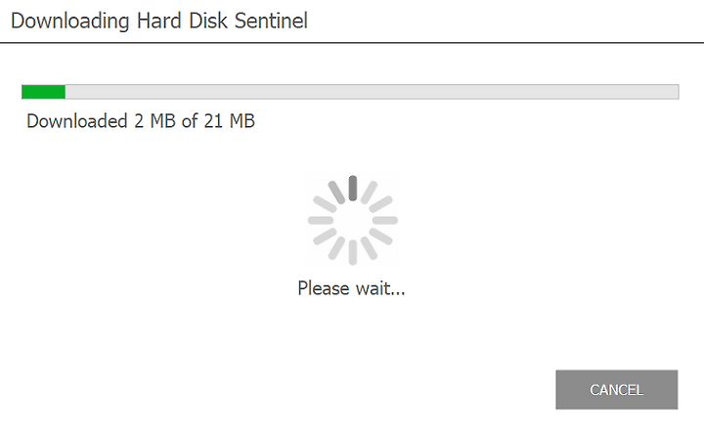This screenshot has width=704, height=432.
Task: Click the "Please" word below the spinner
Action: (324, 288)
